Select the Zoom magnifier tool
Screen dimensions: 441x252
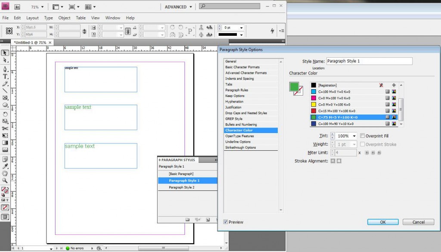(x=5, y=180)
